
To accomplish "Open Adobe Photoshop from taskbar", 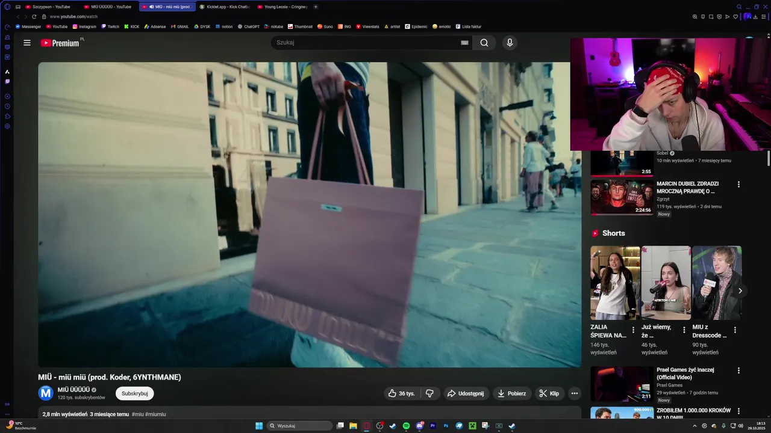I will 446,426.
